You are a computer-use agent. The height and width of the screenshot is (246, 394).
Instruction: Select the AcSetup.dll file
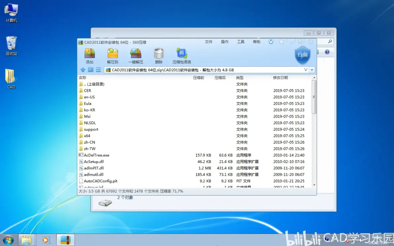(94, 162)
